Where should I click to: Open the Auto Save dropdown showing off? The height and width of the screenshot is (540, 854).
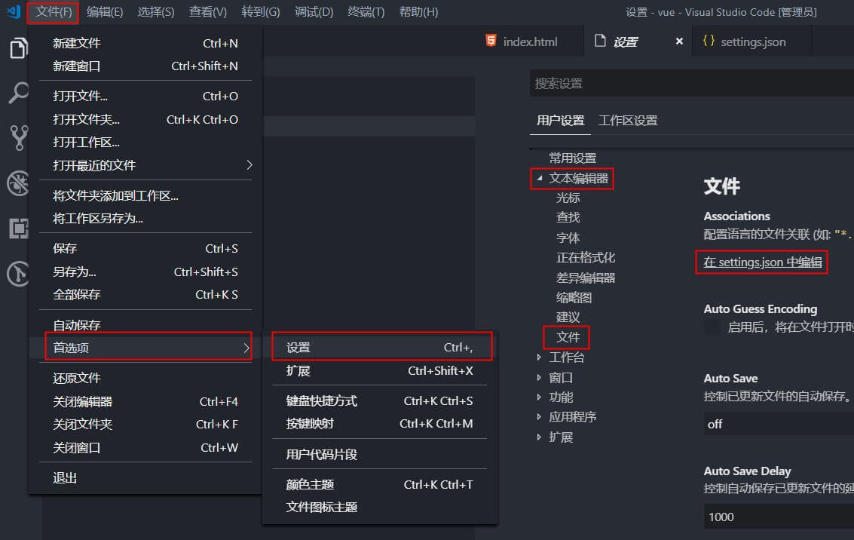tap(776, 424)
